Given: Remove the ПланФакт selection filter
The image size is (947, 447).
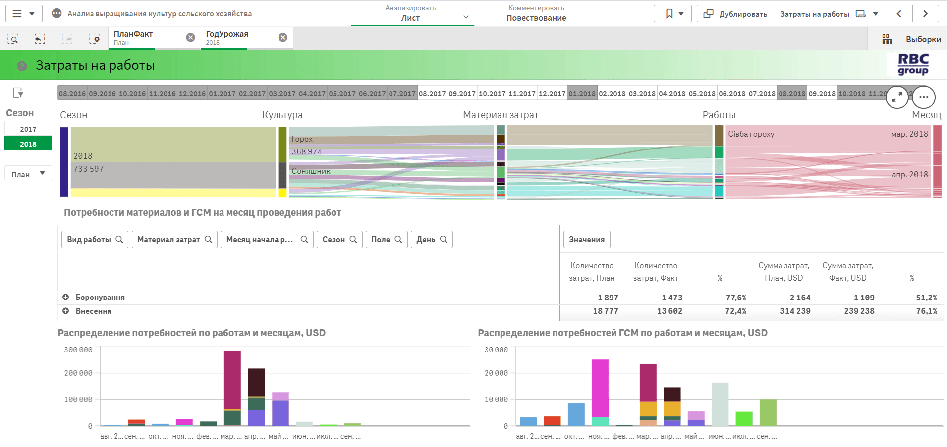Looking at the screenshot, I should pyautogui.click(x=190, y=38).
